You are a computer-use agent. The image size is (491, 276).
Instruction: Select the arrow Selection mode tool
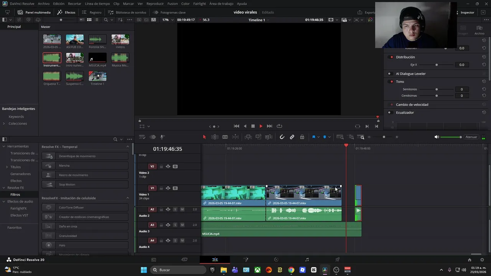click(x=204, y=137)
